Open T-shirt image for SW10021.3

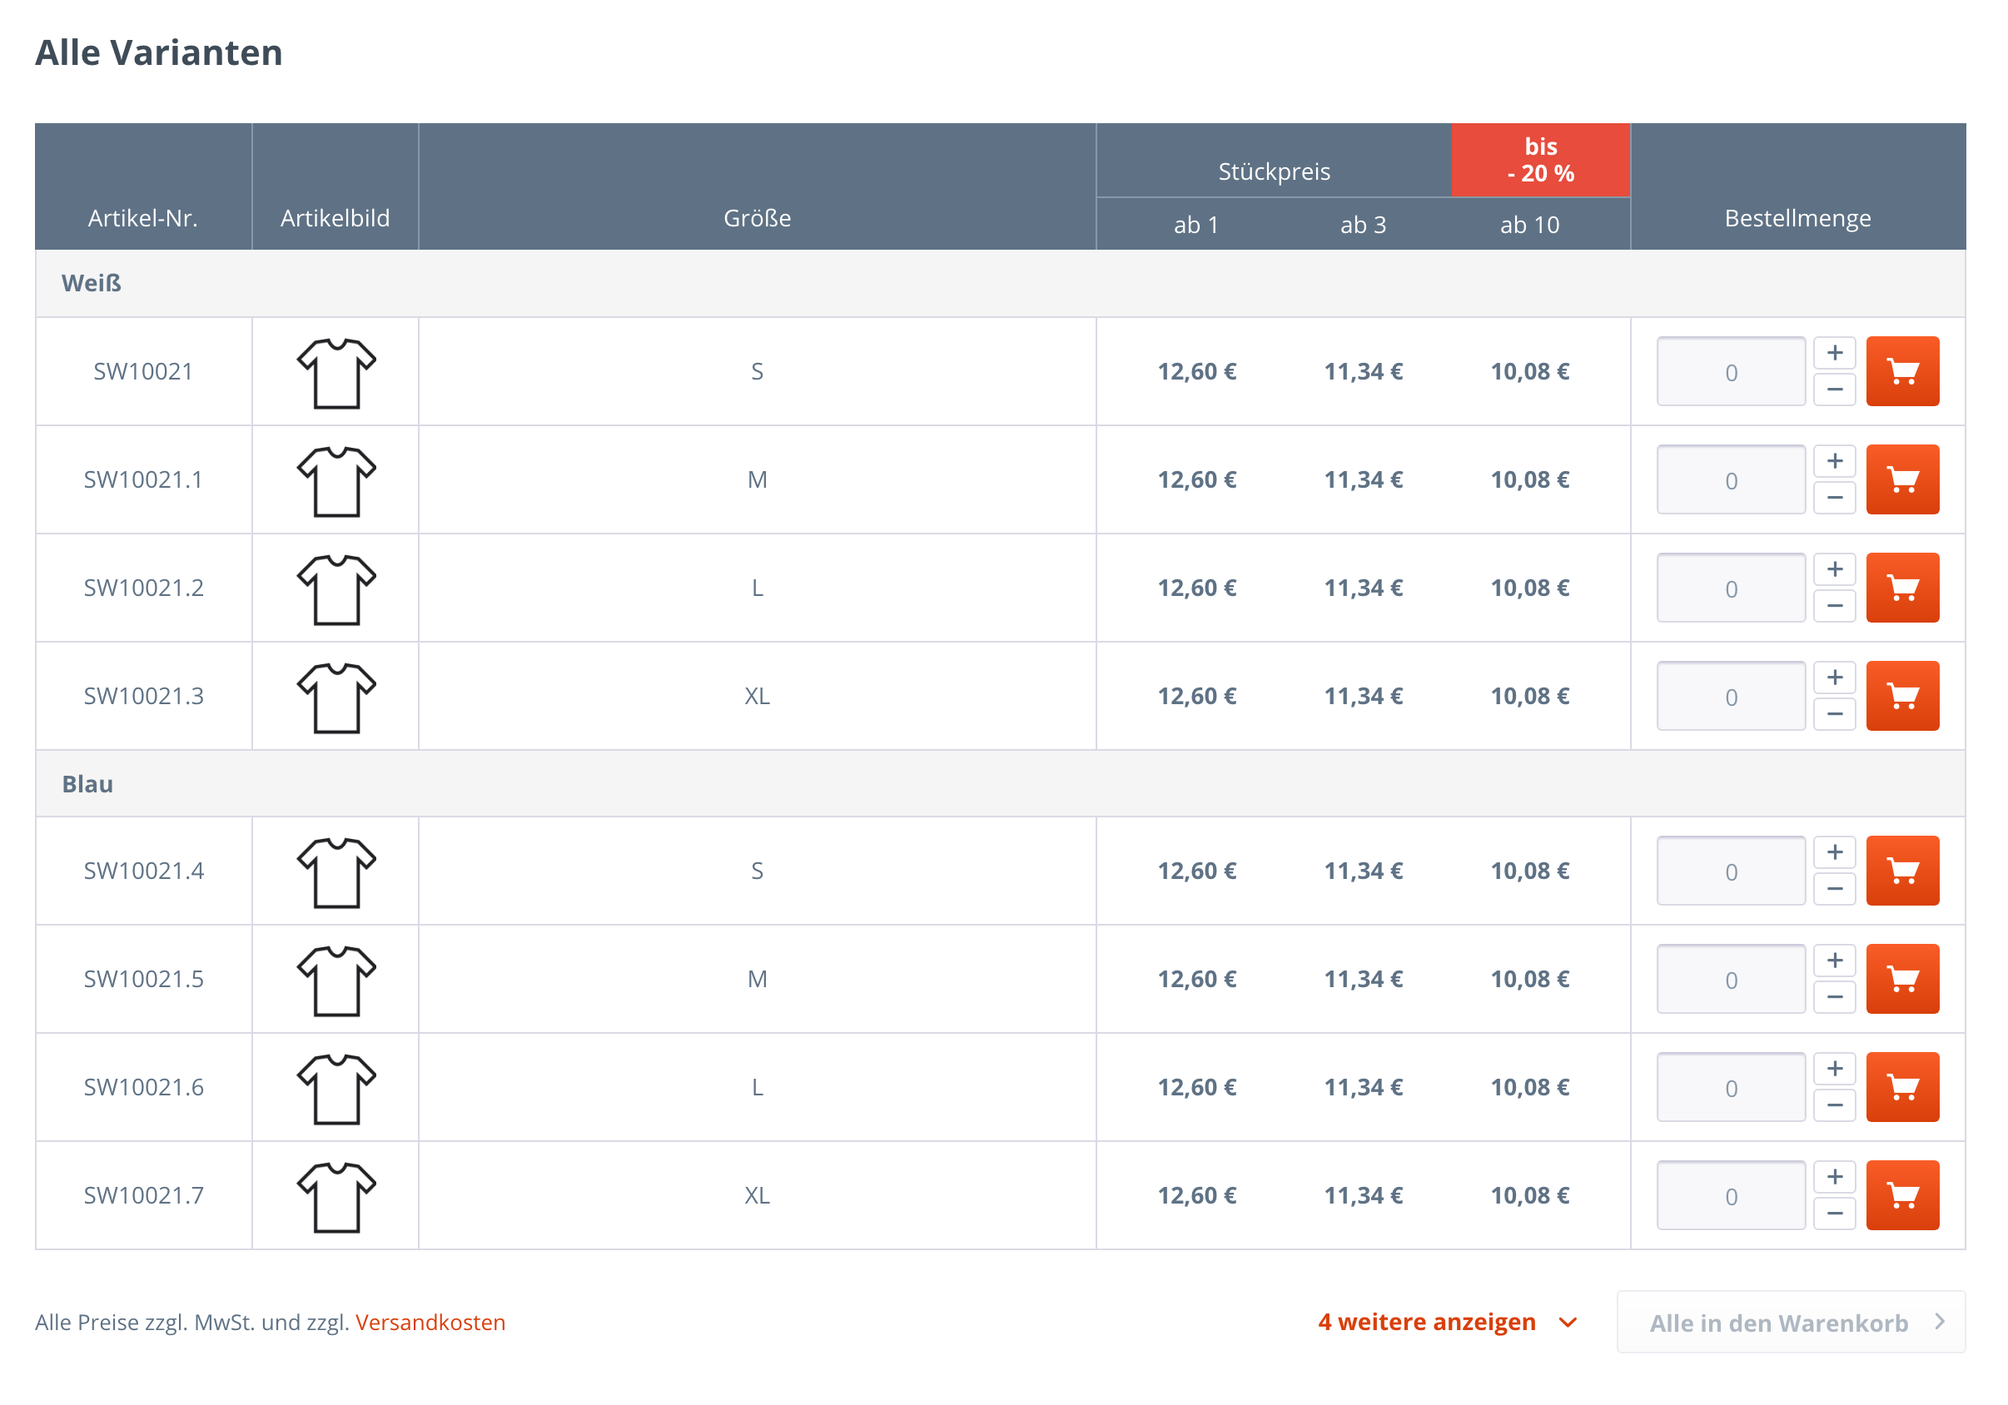[335, 698]
